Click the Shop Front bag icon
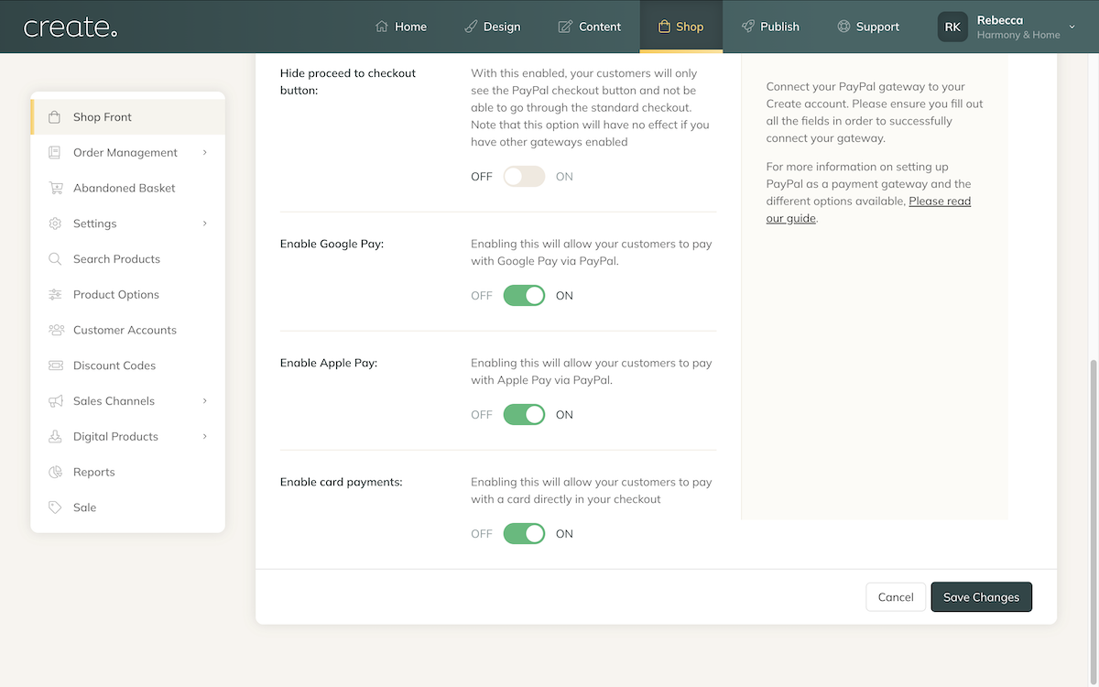The image size is (1099, 687). 55,117
